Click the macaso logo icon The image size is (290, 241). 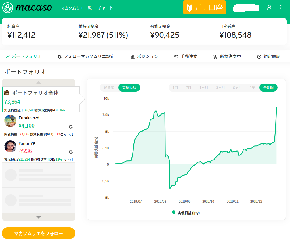[8, 8]
